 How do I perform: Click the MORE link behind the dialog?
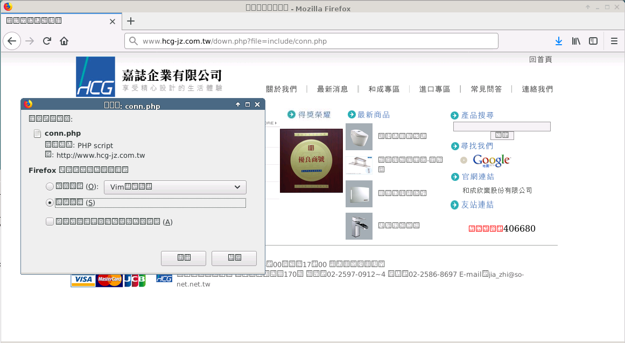tap(271, 123)
